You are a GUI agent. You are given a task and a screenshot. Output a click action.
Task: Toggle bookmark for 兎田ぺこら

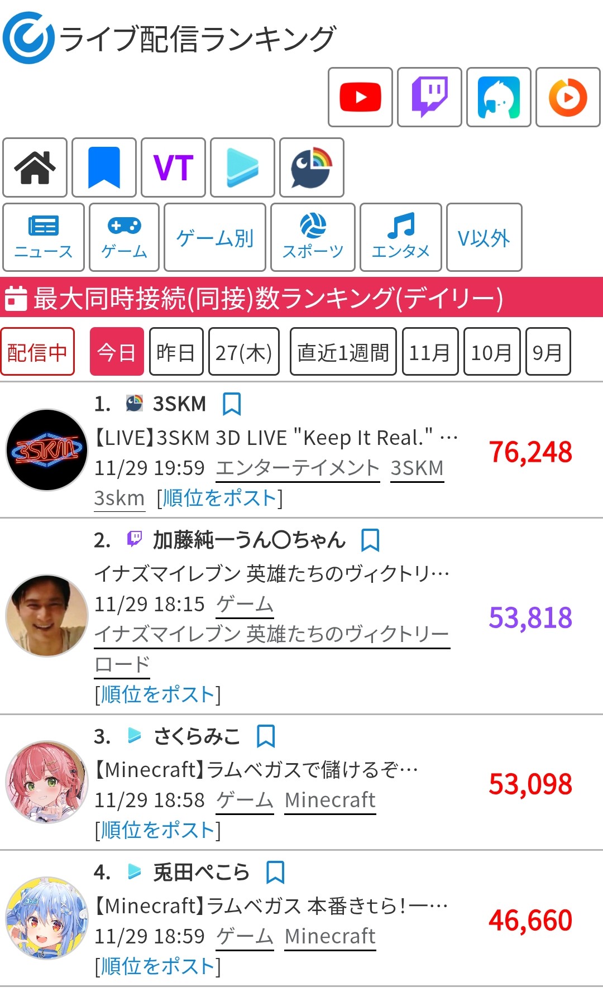[275, 872]
